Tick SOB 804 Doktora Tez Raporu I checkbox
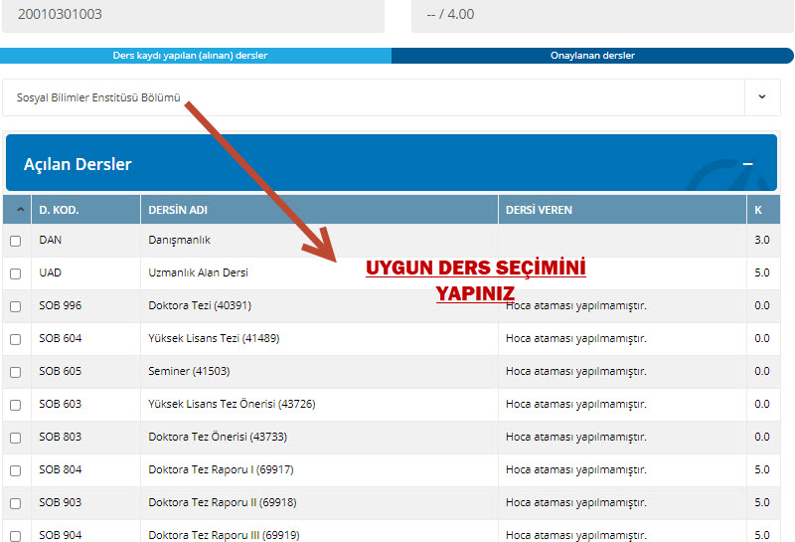Viewport: 795px width, 542px height. pyautogui.click(x=16, y=470)
